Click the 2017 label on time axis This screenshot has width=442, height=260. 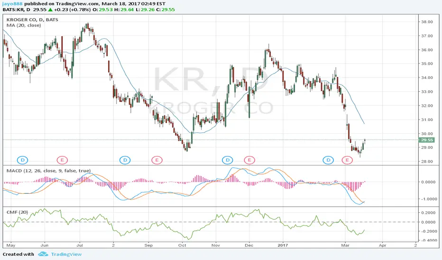click(x=283, y=245)
